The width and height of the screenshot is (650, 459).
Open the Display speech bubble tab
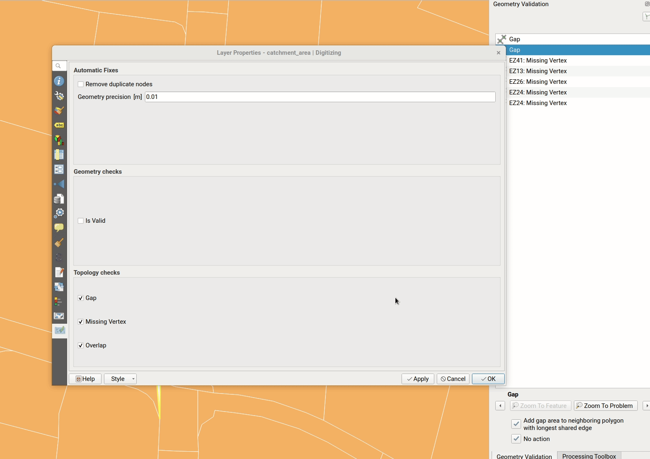point(59,228)
